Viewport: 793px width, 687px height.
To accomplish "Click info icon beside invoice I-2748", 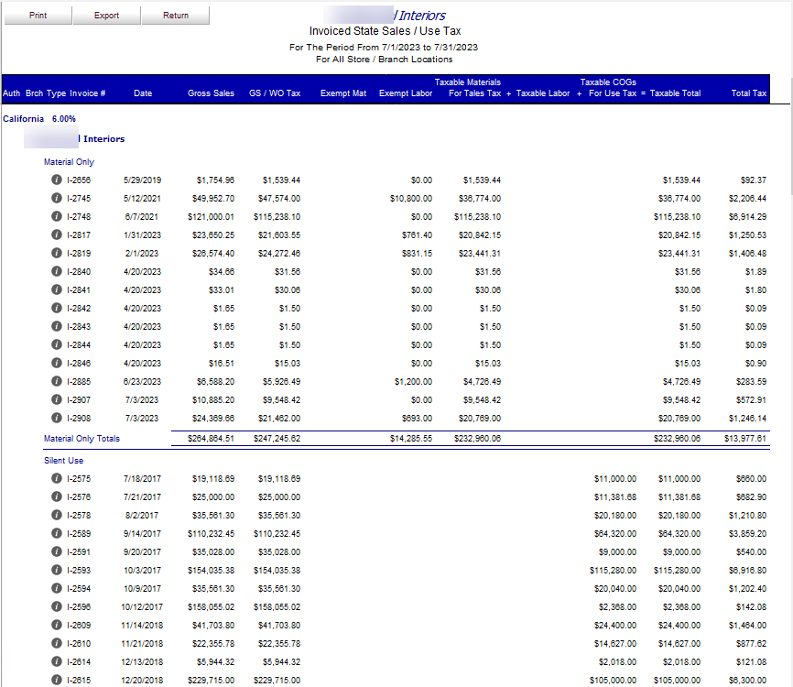I will click(x=57, y=216).
